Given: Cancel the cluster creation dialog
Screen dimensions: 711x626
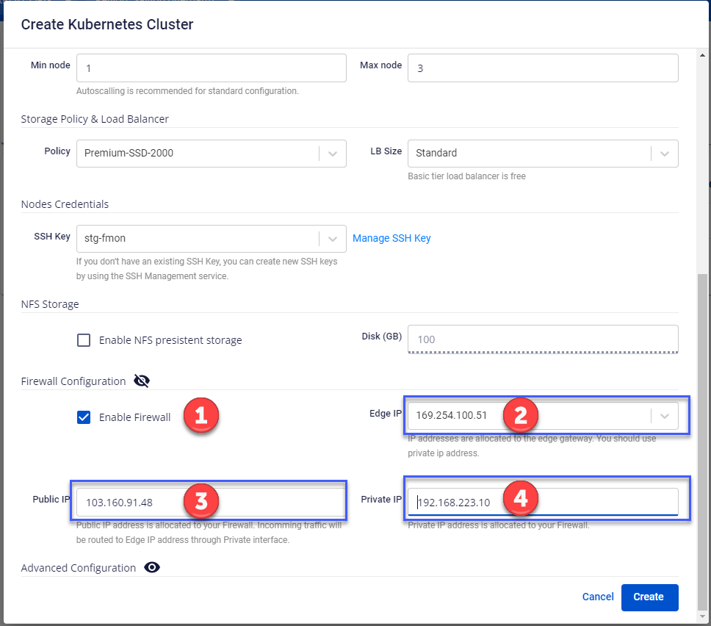Looking at the screenshot, I should 597,597.
